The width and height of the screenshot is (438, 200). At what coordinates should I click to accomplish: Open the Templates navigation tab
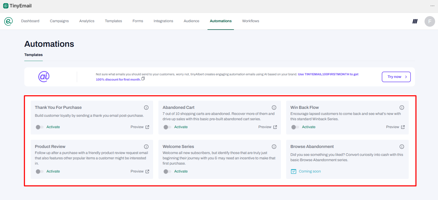(x=114, y=21)
